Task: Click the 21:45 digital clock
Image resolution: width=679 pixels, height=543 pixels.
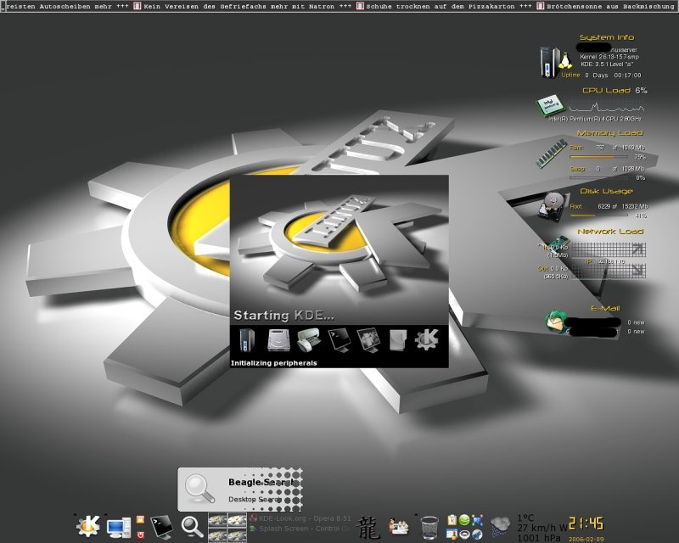Action: click(586, 523)
